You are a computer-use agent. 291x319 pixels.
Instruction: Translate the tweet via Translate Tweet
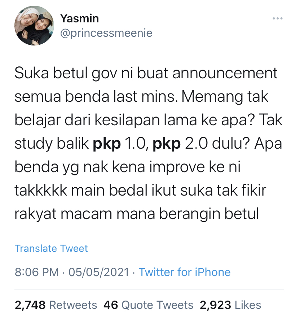pos(51,248)
